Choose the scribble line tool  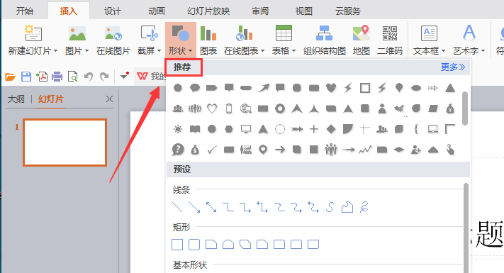[364, 207]
